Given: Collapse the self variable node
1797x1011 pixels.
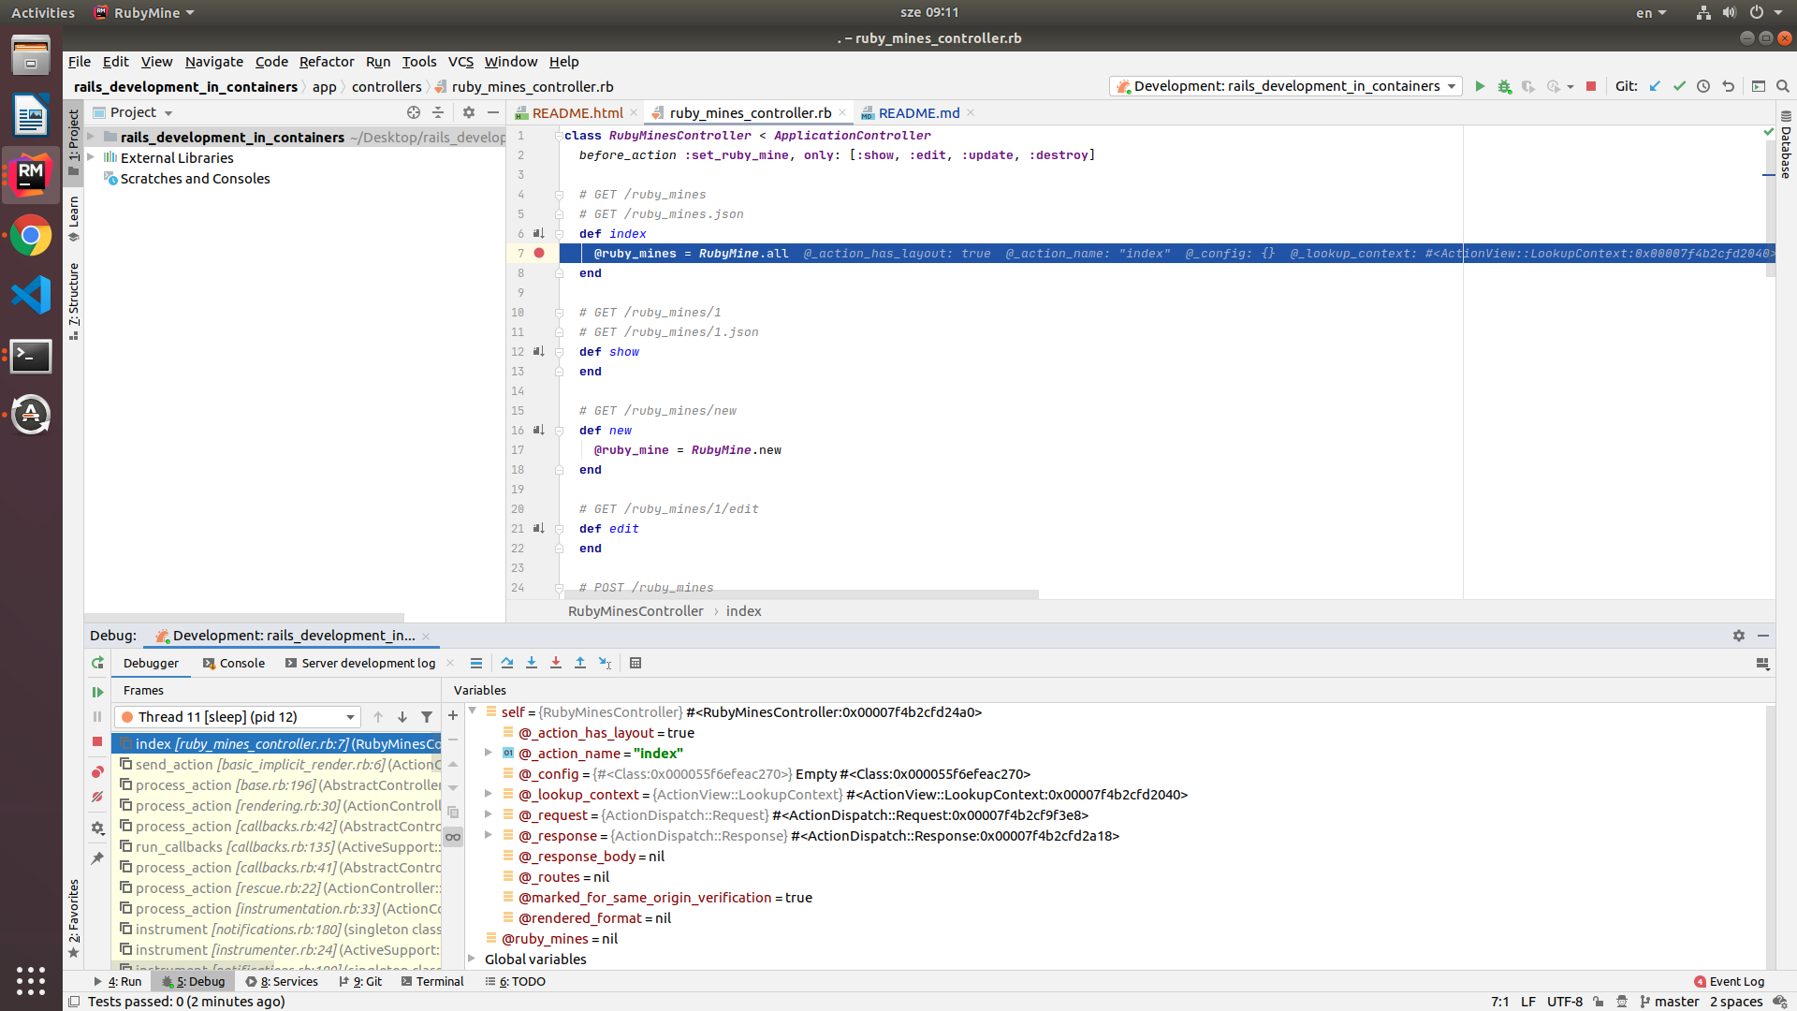Looking at the screenshot, I should click(x=473, y=711).
